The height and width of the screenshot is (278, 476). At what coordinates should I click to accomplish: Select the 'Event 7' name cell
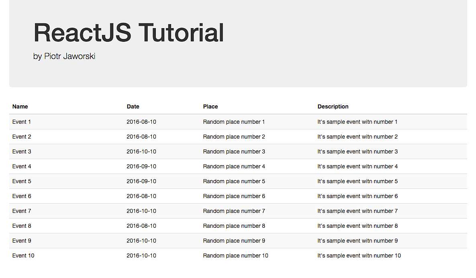coord(22,211)
